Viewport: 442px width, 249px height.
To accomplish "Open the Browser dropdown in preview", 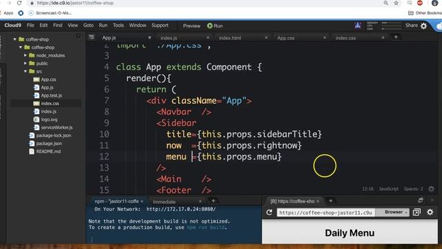I will [x=393, y=212].
